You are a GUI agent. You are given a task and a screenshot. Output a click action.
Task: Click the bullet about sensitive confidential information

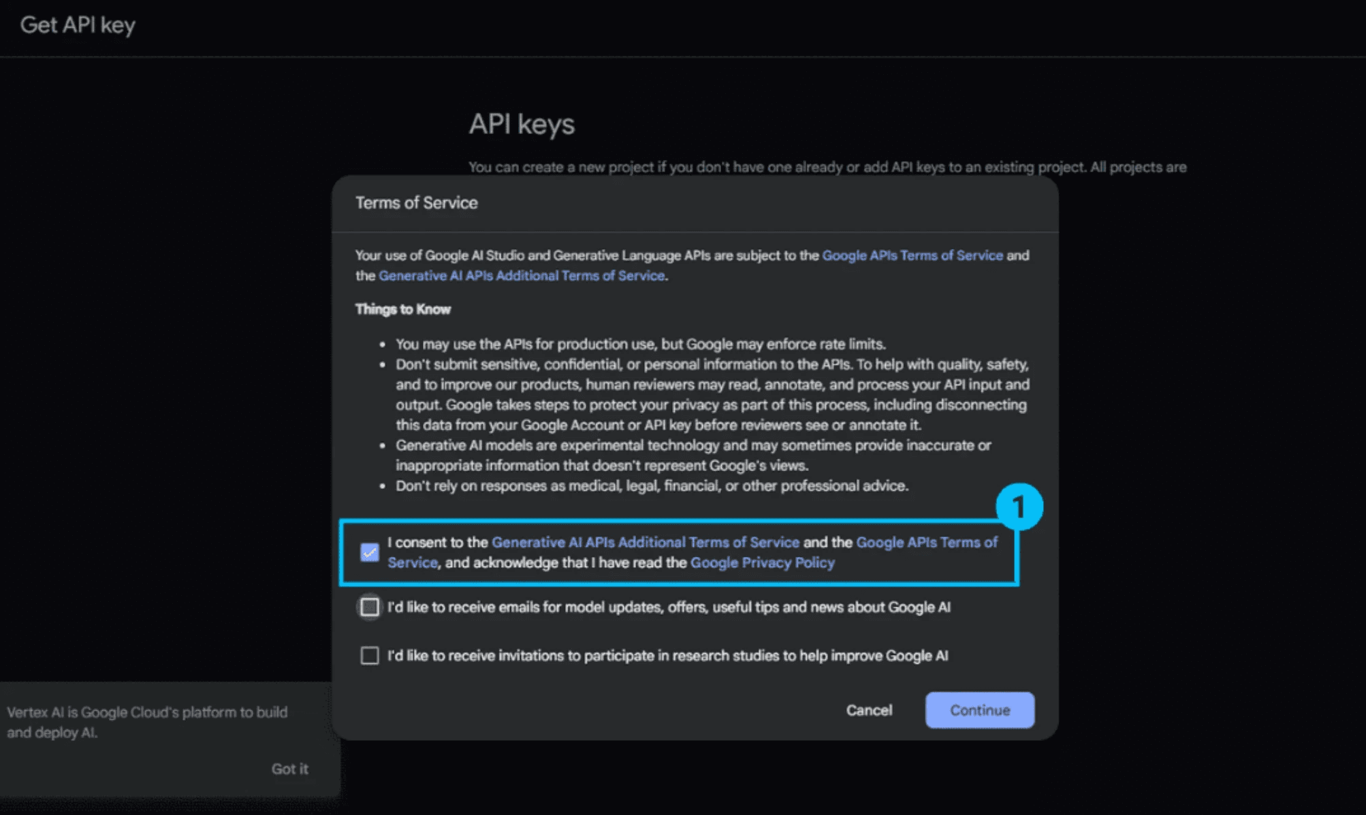[712, 395]
